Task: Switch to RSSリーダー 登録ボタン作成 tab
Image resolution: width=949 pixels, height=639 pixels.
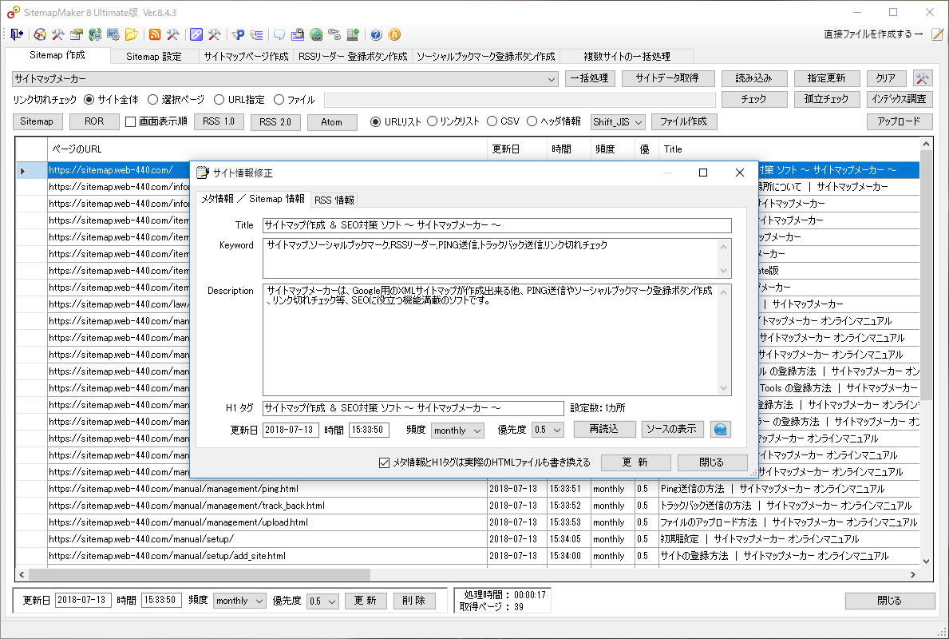Action: (x=353, y=57)
